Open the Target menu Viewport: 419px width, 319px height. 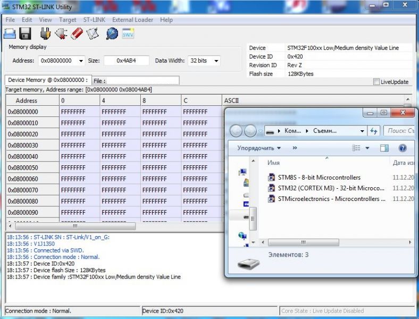pyautogui.click(x=68, y=20)
